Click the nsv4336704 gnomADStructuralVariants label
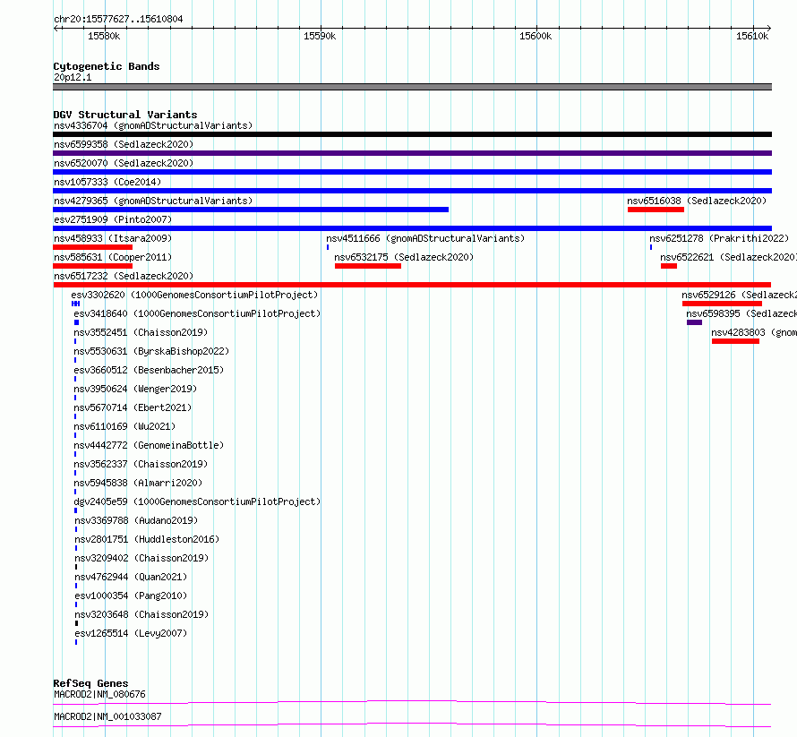The image size is (797, 737). (153, 125)
